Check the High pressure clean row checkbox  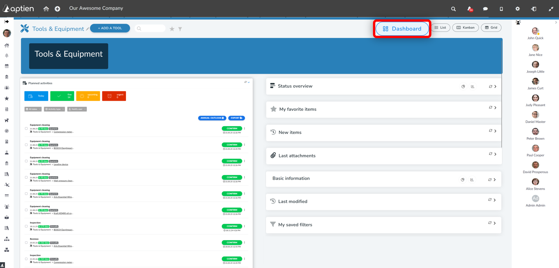[x=26, y=177]
